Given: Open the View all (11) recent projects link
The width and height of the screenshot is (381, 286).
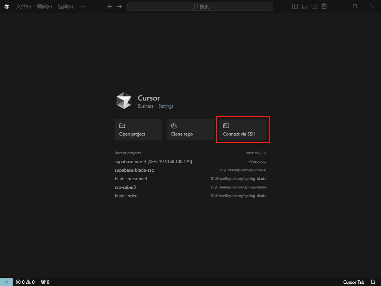Looking at the screenshot, I should tap(256, 153).
